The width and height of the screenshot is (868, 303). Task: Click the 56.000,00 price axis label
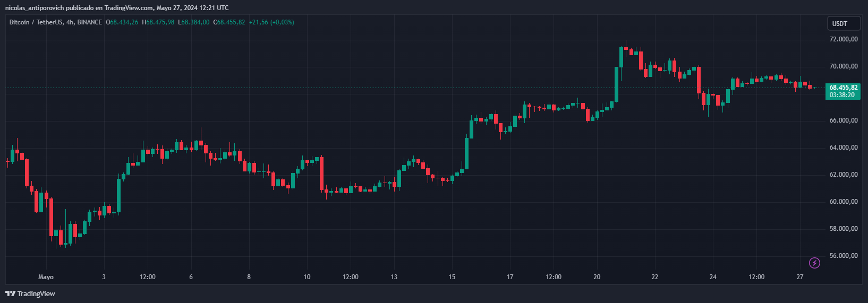(x=844, y=256)
